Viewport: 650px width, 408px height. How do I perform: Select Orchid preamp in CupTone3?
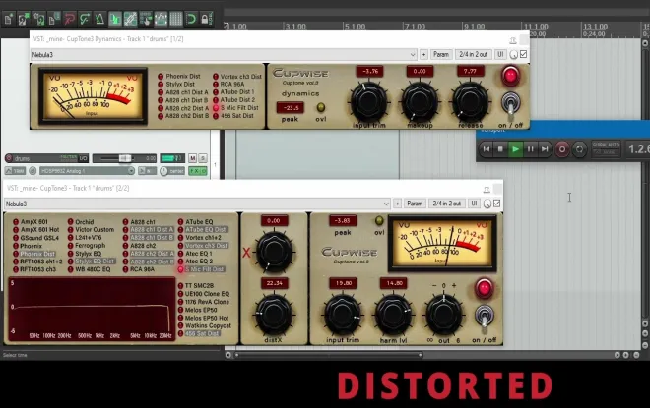[81, 222]
